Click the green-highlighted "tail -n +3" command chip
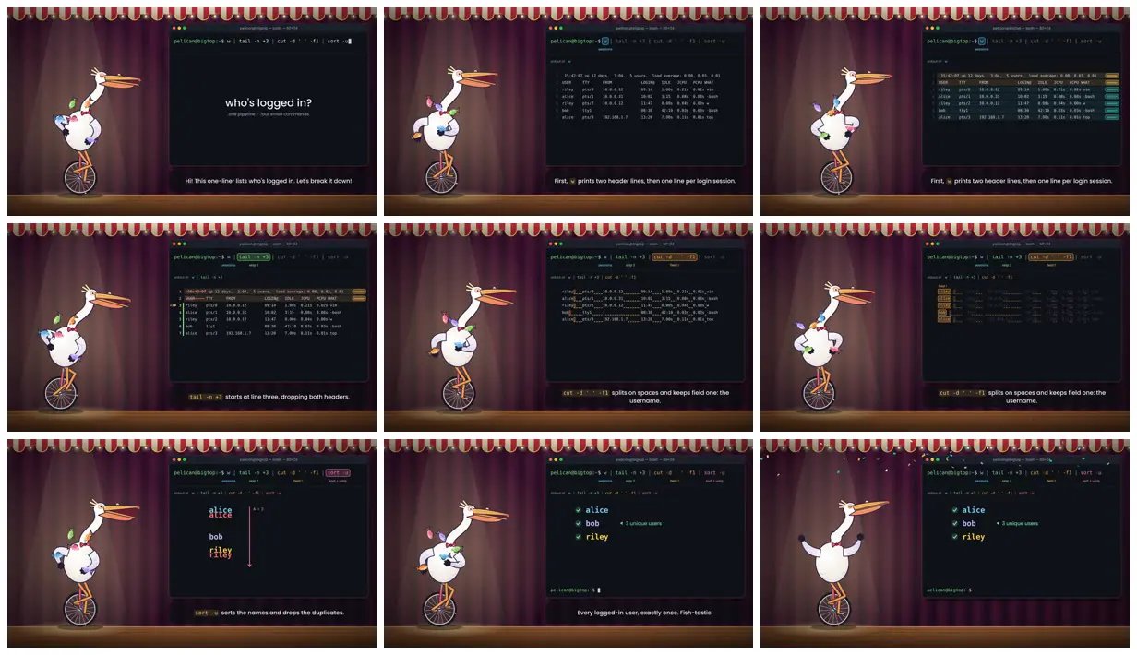The image size is (1137, 655). coord(253,256)
